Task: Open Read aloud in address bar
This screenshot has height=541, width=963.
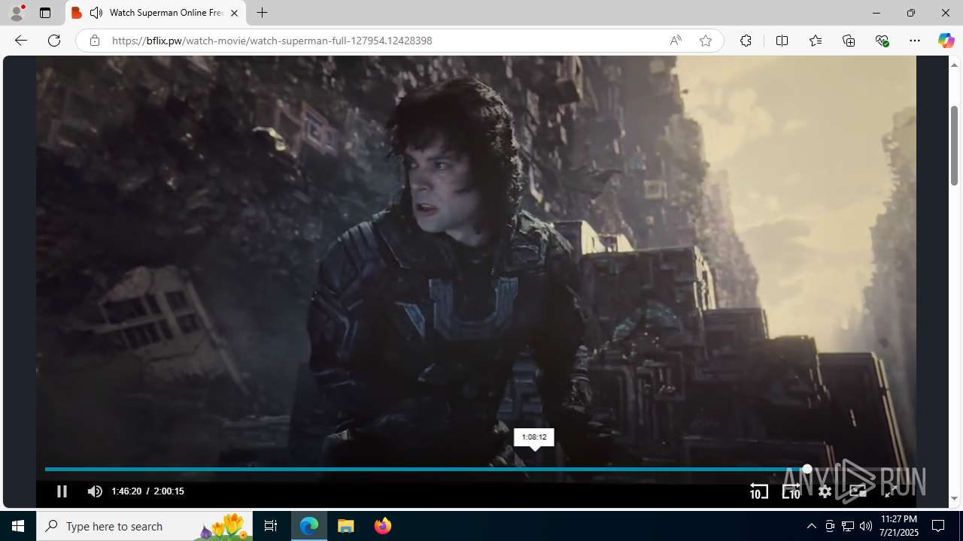Action: coord(675,41)
